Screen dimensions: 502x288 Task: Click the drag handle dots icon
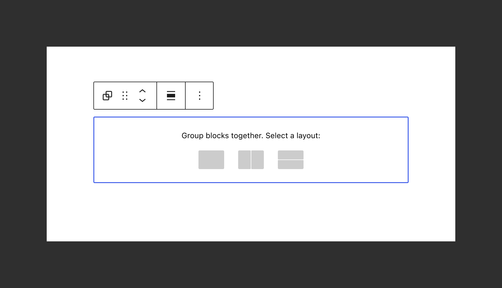pos(125,96)
